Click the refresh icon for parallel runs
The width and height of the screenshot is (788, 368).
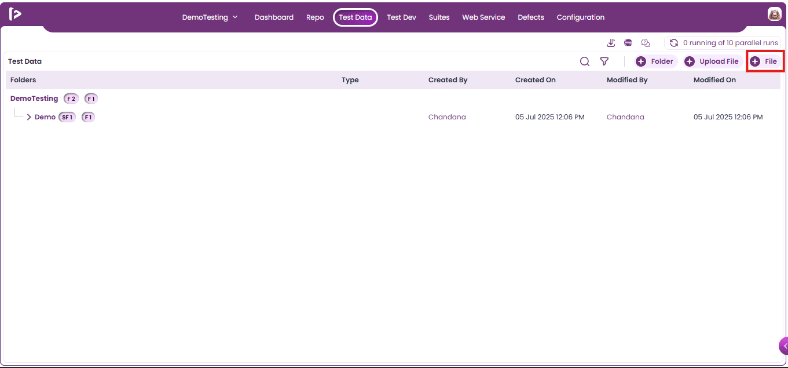tap(674, 43)
